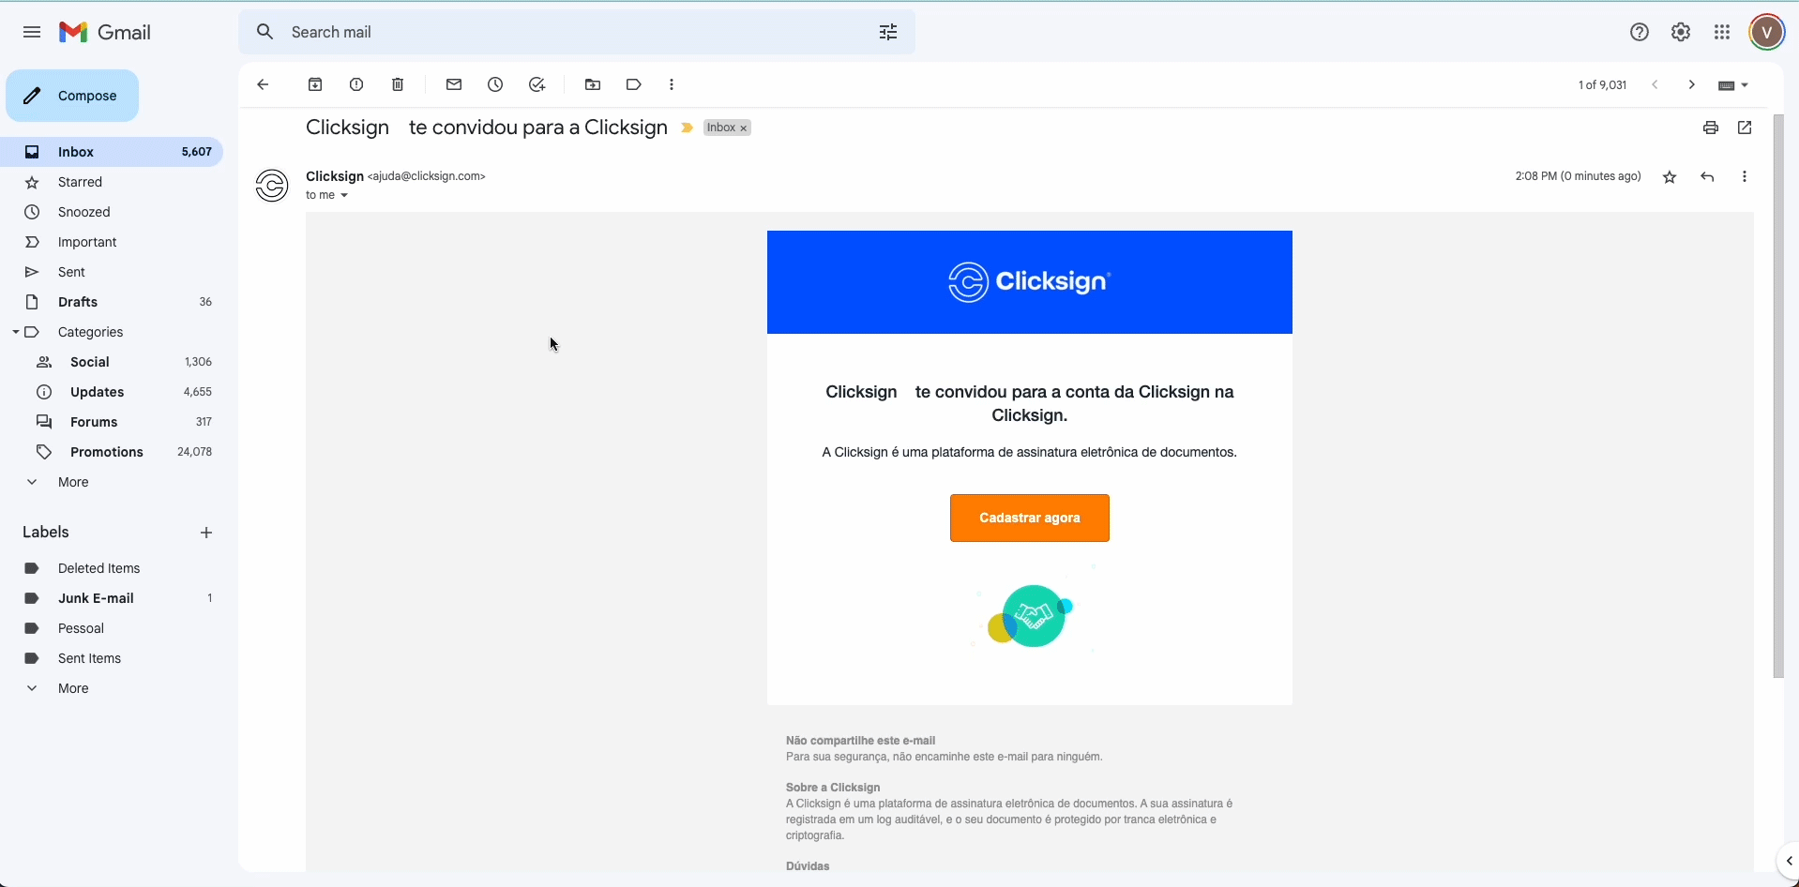Click the Gmail logo
Screen dimensions: 1799x887
pyautogui.click(x=105, y=32)
